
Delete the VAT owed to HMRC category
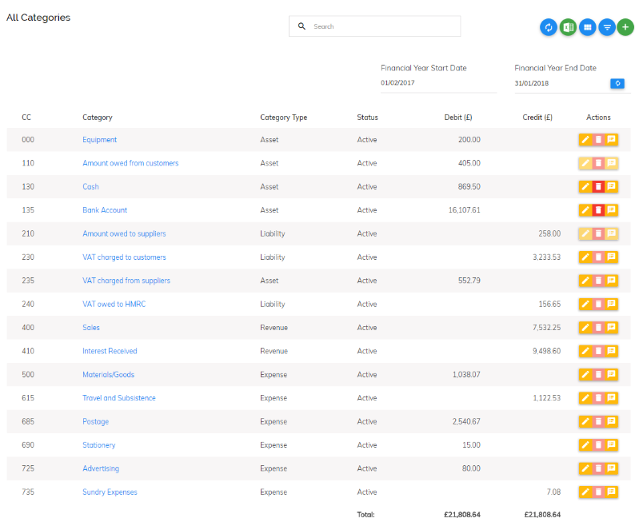[598, 305]
